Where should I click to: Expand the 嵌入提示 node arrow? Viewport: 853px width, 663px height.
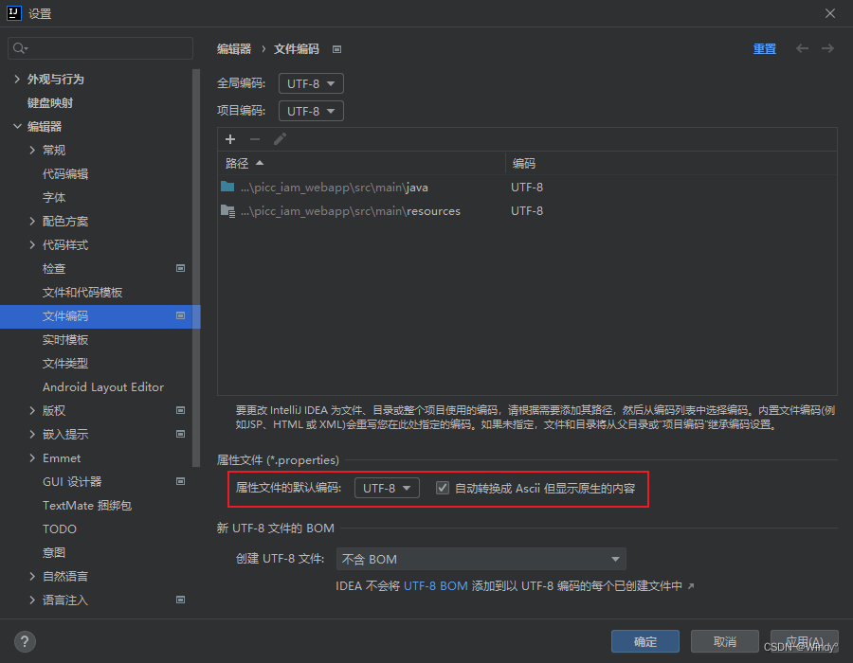click(x=32, y=434)
